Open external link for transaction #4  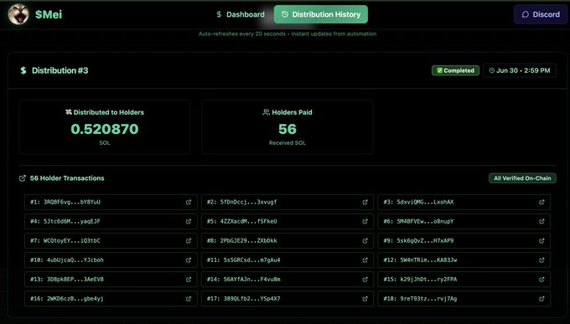189,221
